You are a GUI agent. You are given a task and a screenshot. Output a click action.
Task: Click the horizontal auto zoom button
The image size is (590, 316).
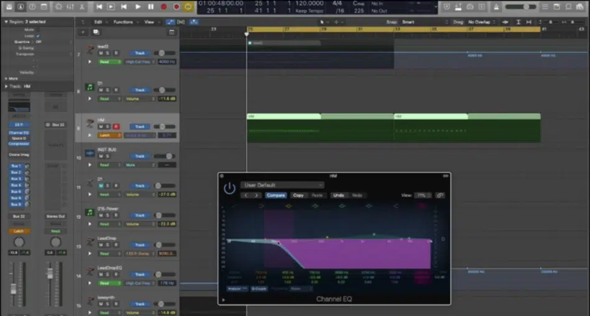529,22
